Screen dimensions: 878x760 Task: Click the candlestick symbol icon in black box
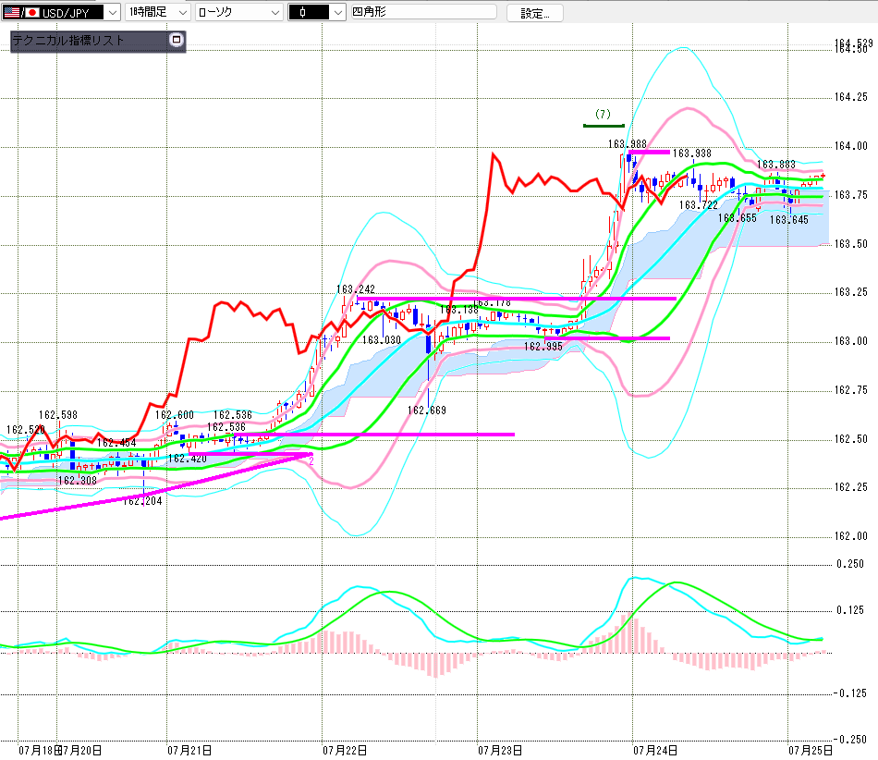(308, 12)
